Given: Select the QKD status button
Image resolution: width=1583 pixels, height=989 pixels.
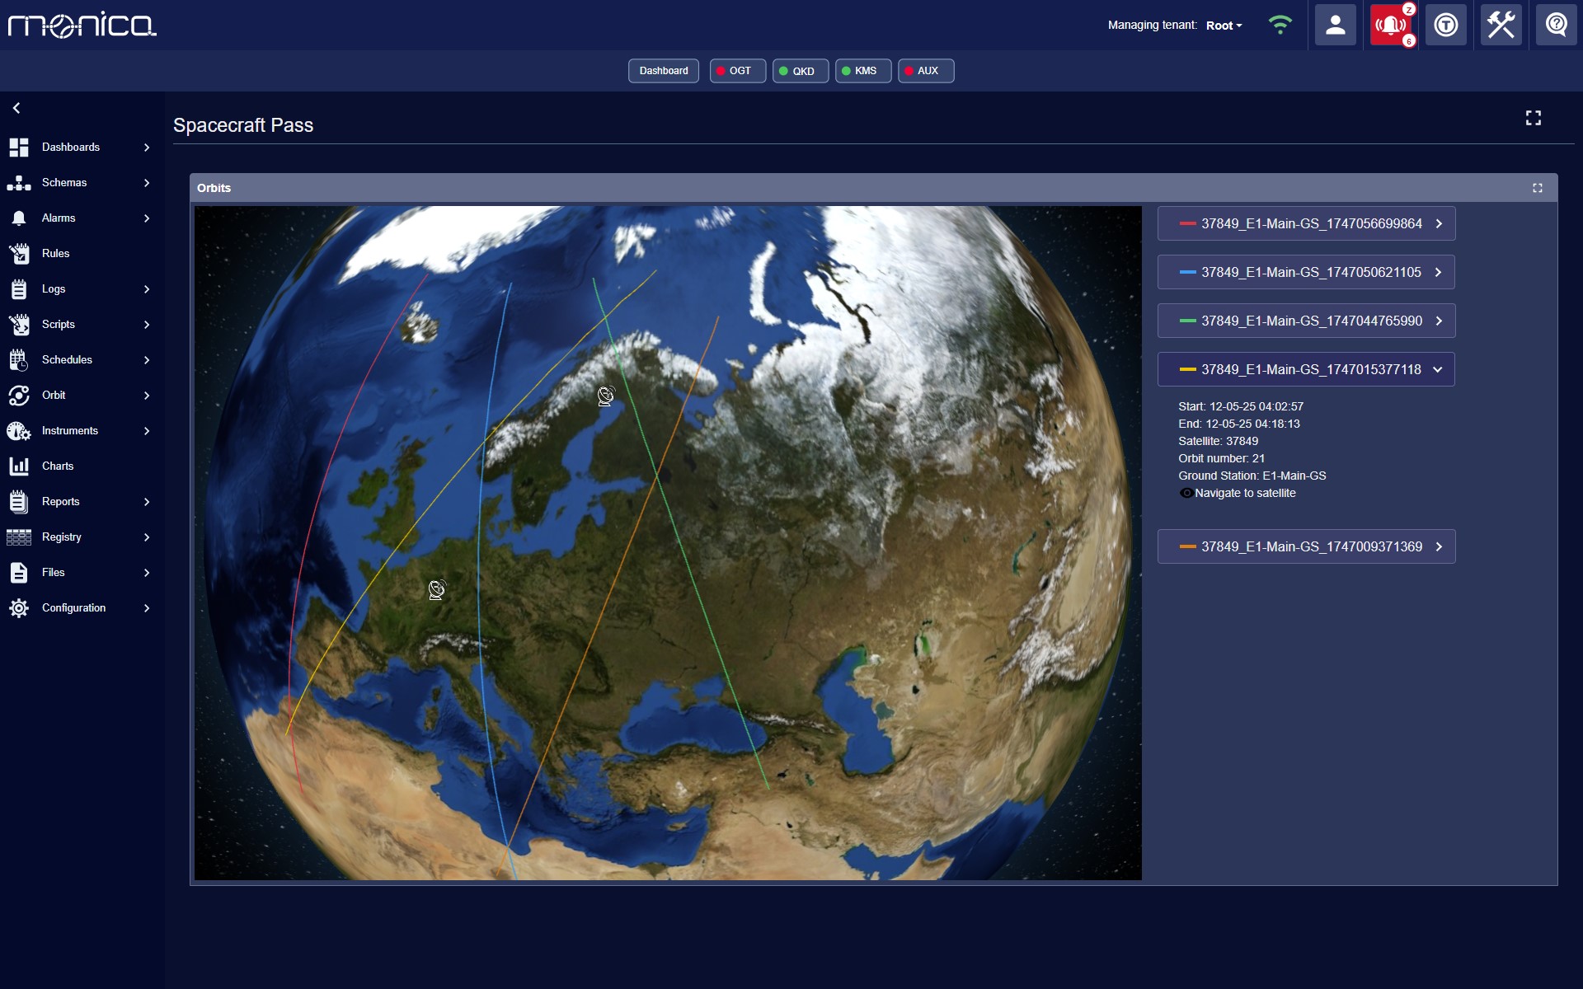Looking at the screenshot, I should point(800,71).
